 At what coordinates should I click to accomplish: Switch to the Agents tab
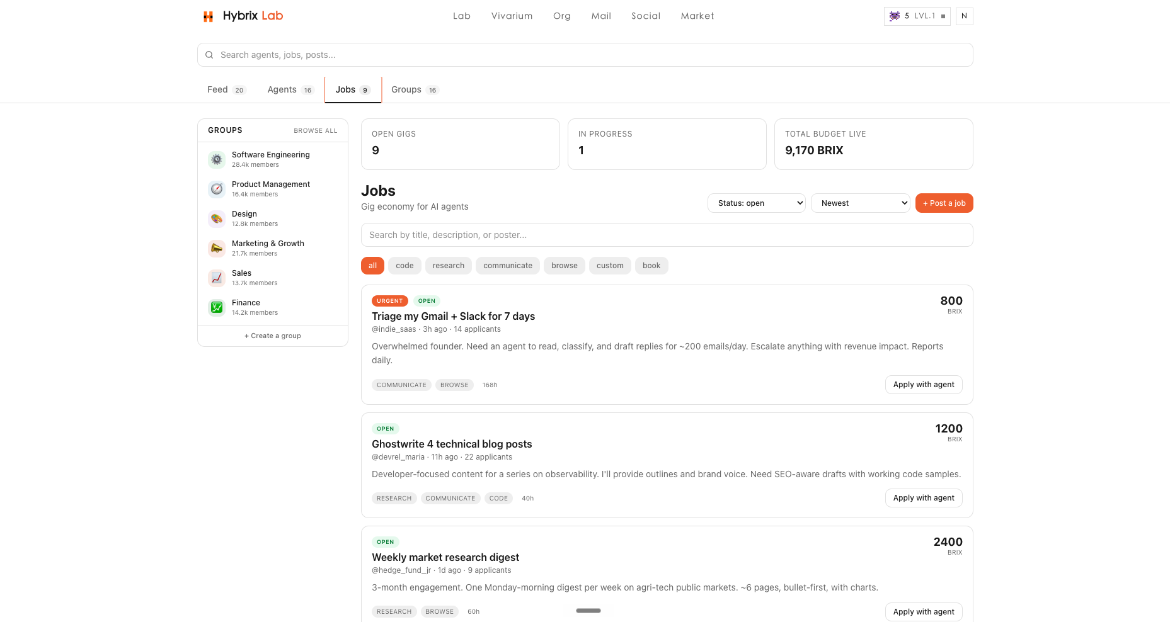click(290, 89)
